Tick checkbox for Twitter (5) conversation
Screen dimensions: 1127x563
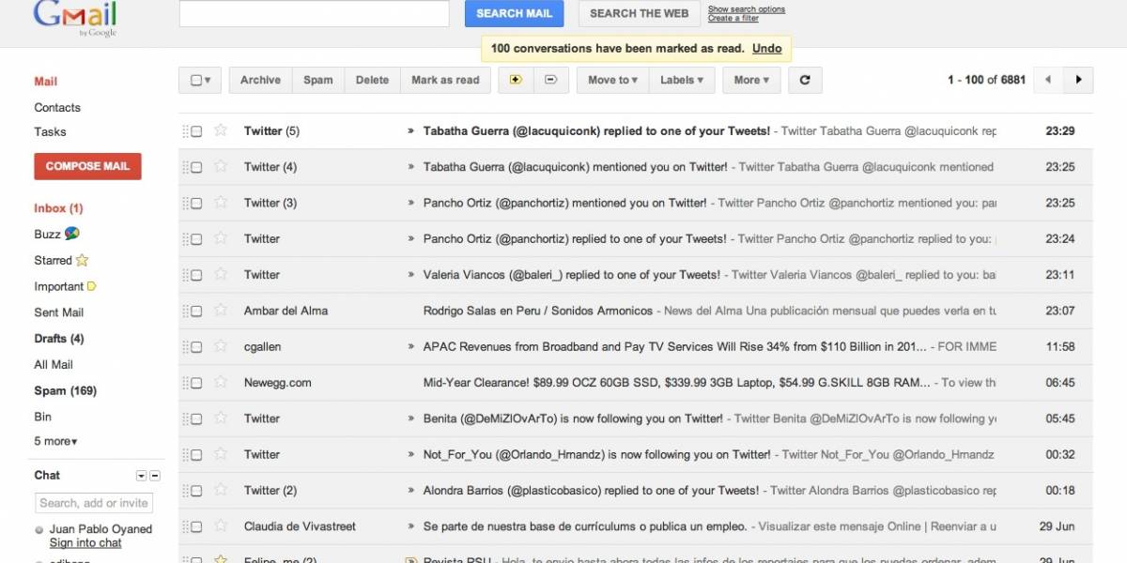click(x=196, y=131)
